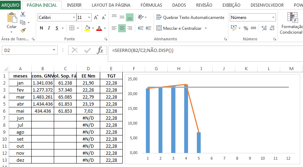Screen dimensions: 303x167
Task: Toggle italic I formatting
Action: point(49,28)
